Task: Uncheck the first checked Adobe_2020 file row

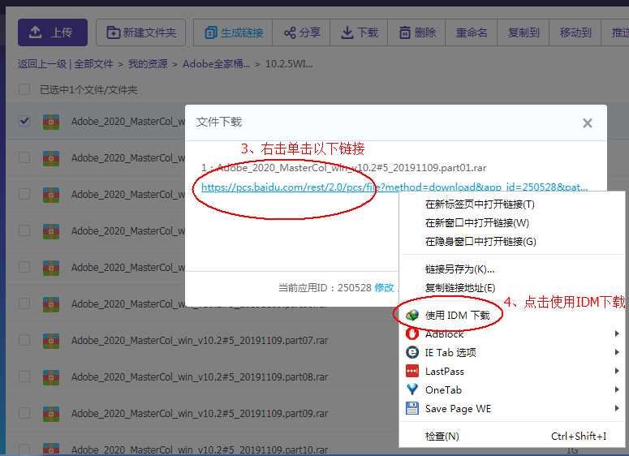Action: (x=24, y=121)
